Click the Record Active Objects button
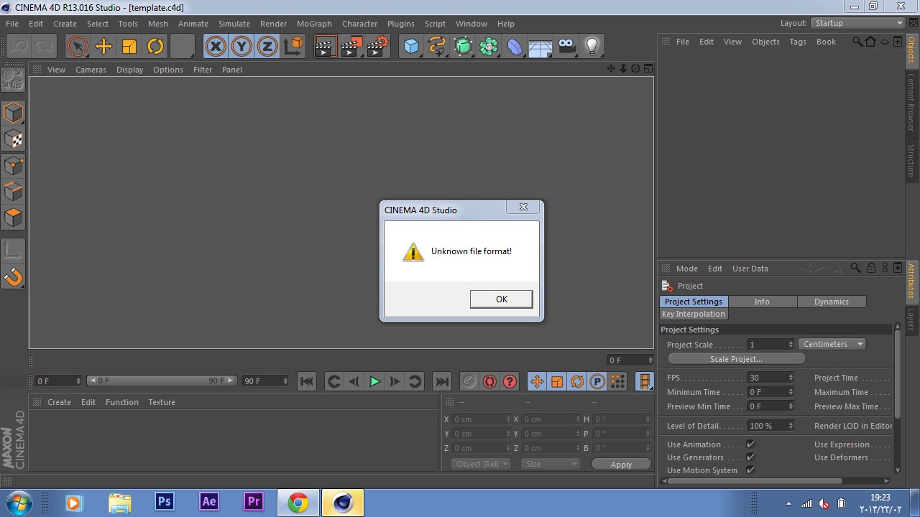 click(469, 381)
